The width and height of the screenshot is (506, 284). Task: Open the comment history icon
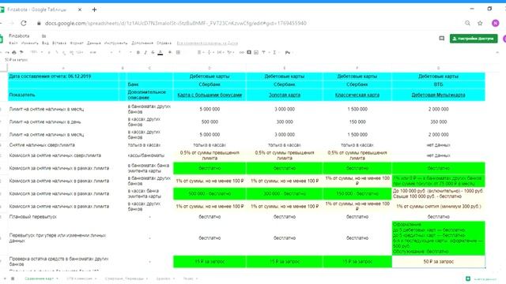[441, 39]
